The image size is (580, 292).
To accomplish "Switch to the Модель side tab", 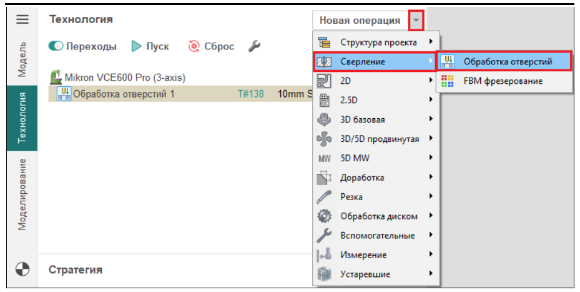I will (22, 59).
